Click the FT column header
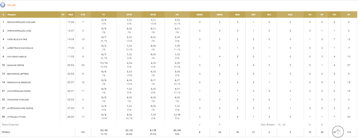Image resolution: width=358 pixels, height=138 pixels. click(x=104, y=15)
